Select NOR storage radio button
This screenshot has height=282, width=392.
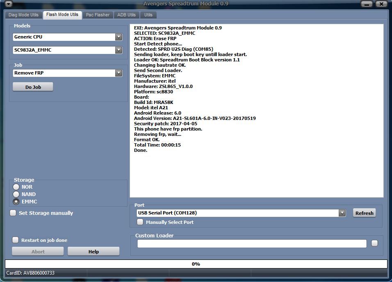click(16, 187)
